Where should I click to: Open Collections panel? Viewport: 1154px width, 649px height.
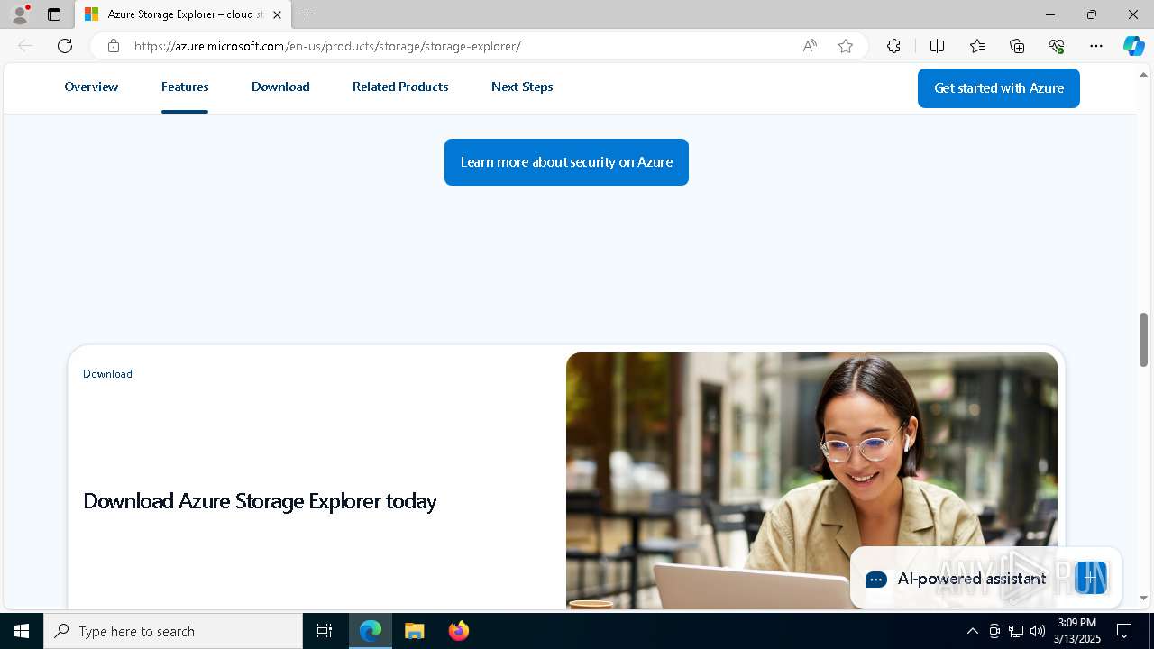pos(1017,46)
